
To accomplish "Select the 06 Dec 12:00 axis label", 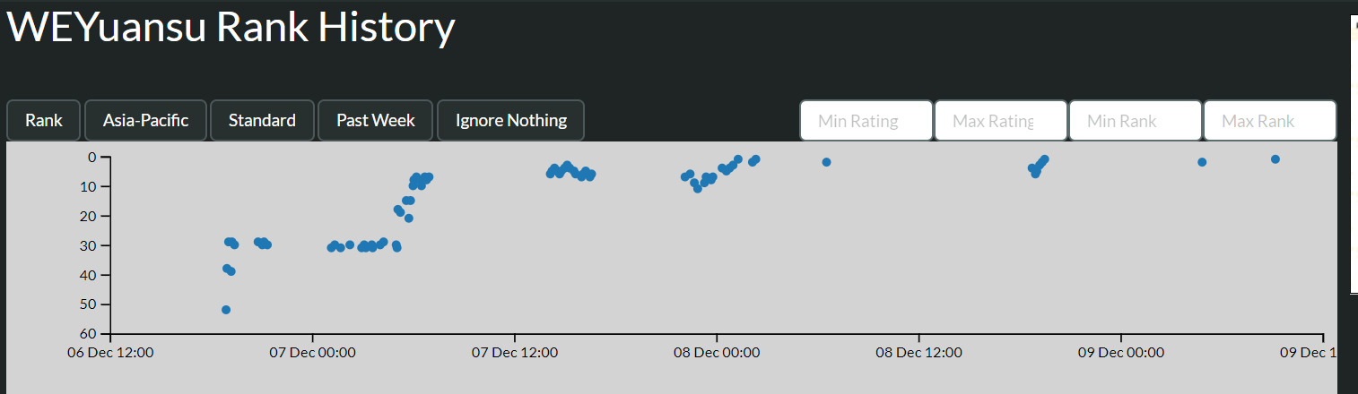I will coord(110,353).
